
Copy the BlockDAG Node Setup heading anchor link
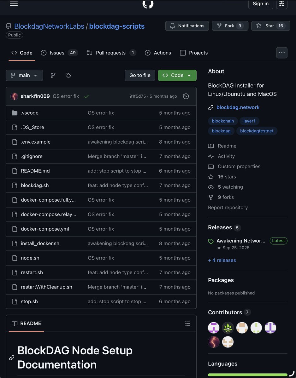[12, 358]
